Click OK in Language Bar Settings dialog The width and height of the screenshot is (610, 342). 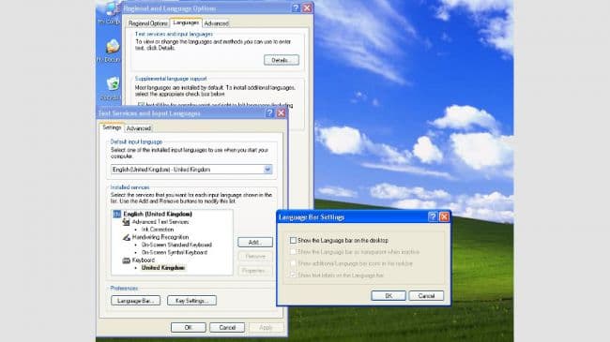click(389, 296)
